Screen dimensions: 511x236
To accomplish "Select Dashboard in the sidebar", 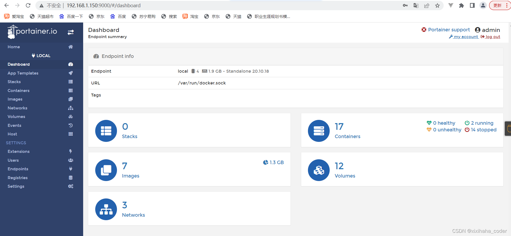I will (x=42, y=64).
